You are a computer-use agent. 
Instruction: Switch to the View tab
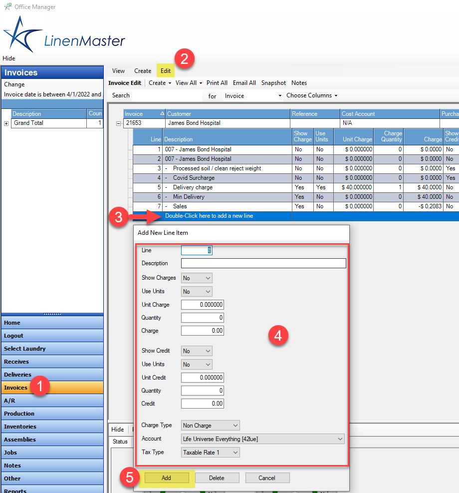coord(118,70)
